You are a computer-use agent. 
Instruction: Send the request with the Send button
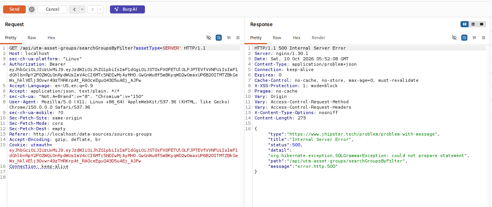(x=15, y=9)
